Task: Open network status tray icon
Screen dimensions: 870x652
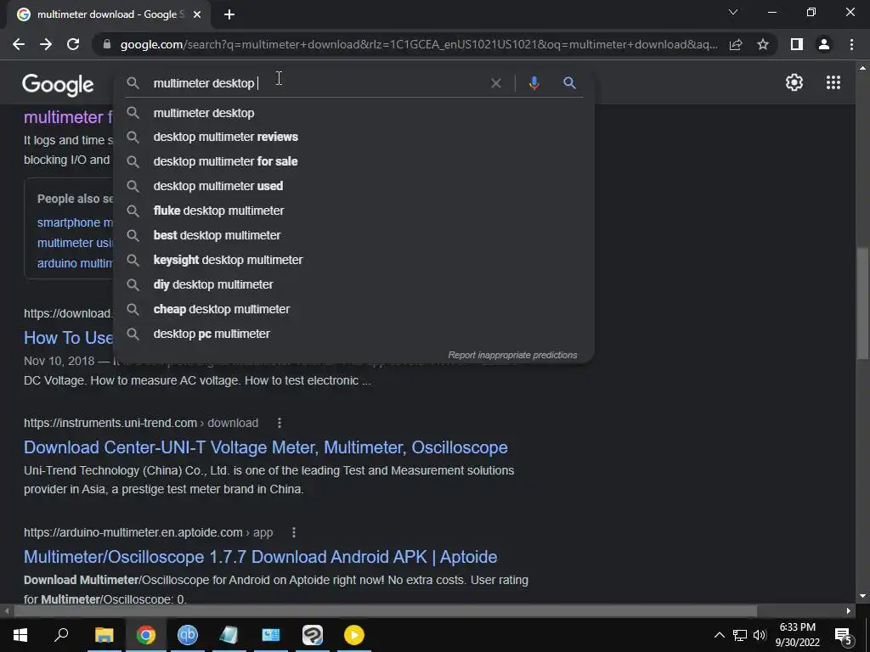Action: tap(740, 635)
